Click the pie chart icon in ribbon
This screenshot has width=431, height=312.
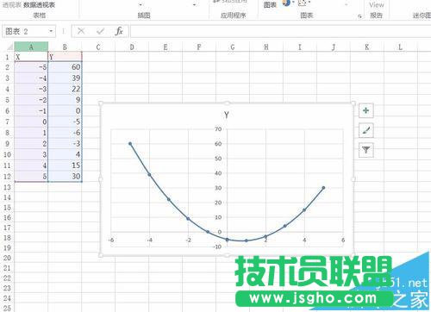tap(286, 3)
